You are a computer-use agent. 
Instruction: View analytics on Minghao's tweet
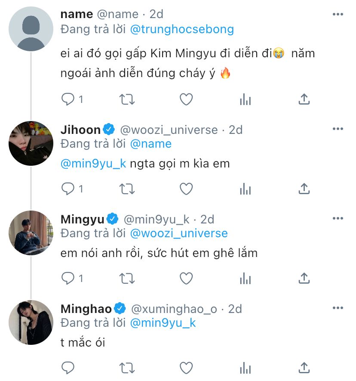point(245,368)
